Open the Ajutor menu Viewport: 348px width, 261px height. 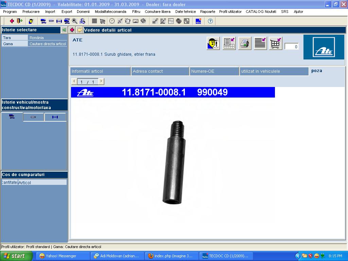tap(298, 12)
